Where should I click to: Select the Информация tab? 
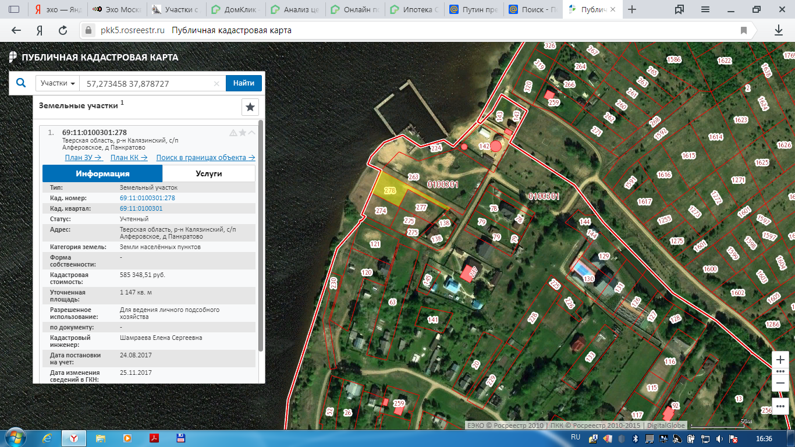[x=102, y=173]
